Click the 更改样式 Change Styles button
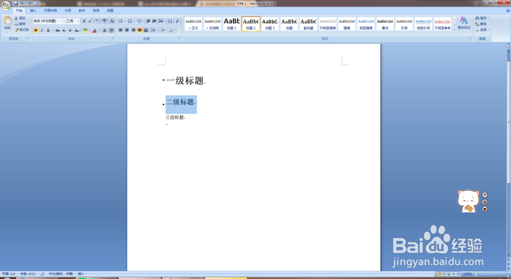Screen dimensions: 511x279 pos(464,24)
